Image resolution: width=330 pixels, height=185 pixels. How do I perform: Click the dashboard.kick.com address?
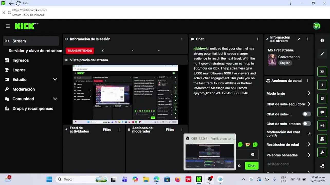[30, 10]
